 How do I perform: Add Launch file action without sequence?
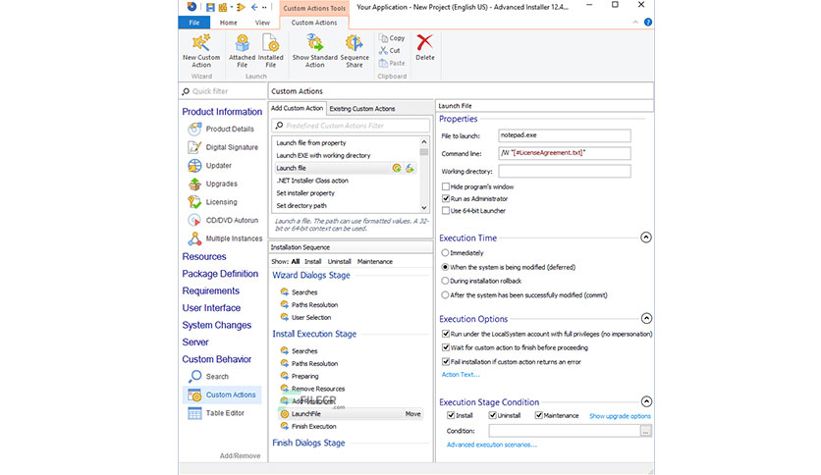(410, 168)
